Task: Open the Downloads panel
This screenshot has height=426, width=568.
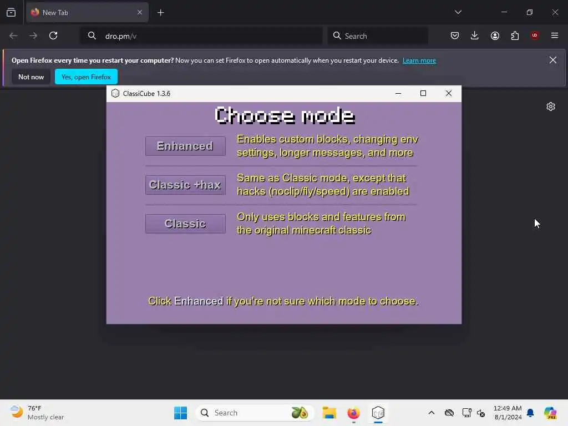Action: click(x=475, y=35)
